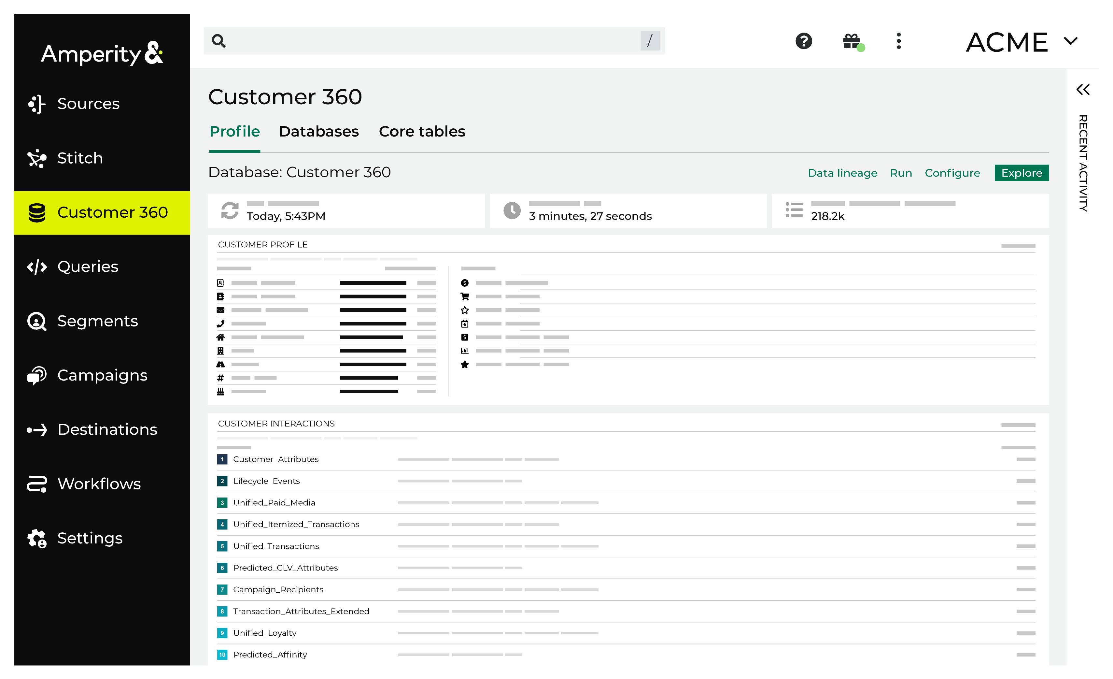The image size is (1113, 679).
Task: Open the Predicted_Affinity table row
Action: coord(626,655)
